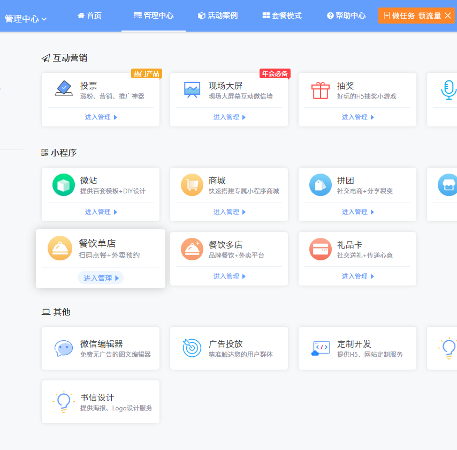Click 进入管理 link under 投票
The image size is (457, 450).
(x=101, y=117)
